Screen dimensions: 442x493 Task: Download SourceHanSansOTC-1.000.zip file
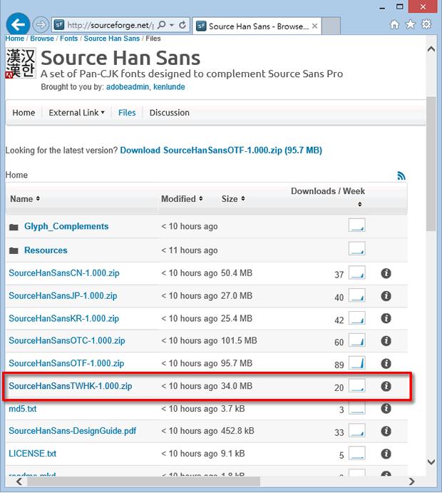click(x=67, y=340)
